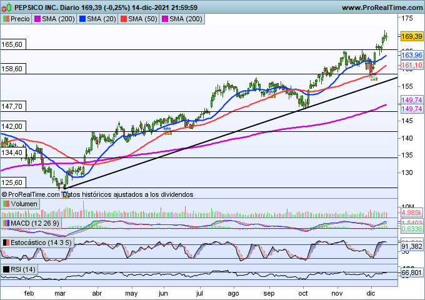
Task: Open the Estocástico (14 3 5) indicator label
Action: [37, 242]
